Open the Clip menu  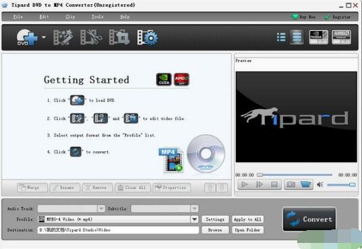pyautogui.click(x=70, y=17)
